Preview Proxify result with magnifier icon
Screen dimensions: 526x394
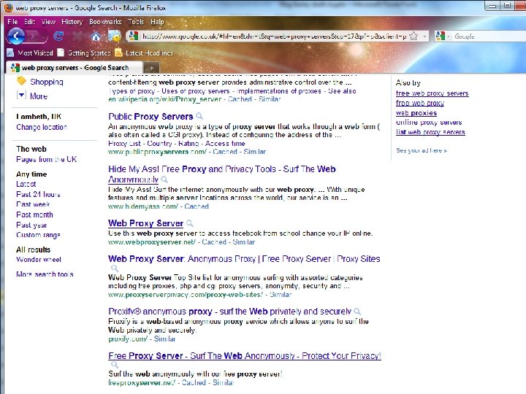click(x=357, y=312)
